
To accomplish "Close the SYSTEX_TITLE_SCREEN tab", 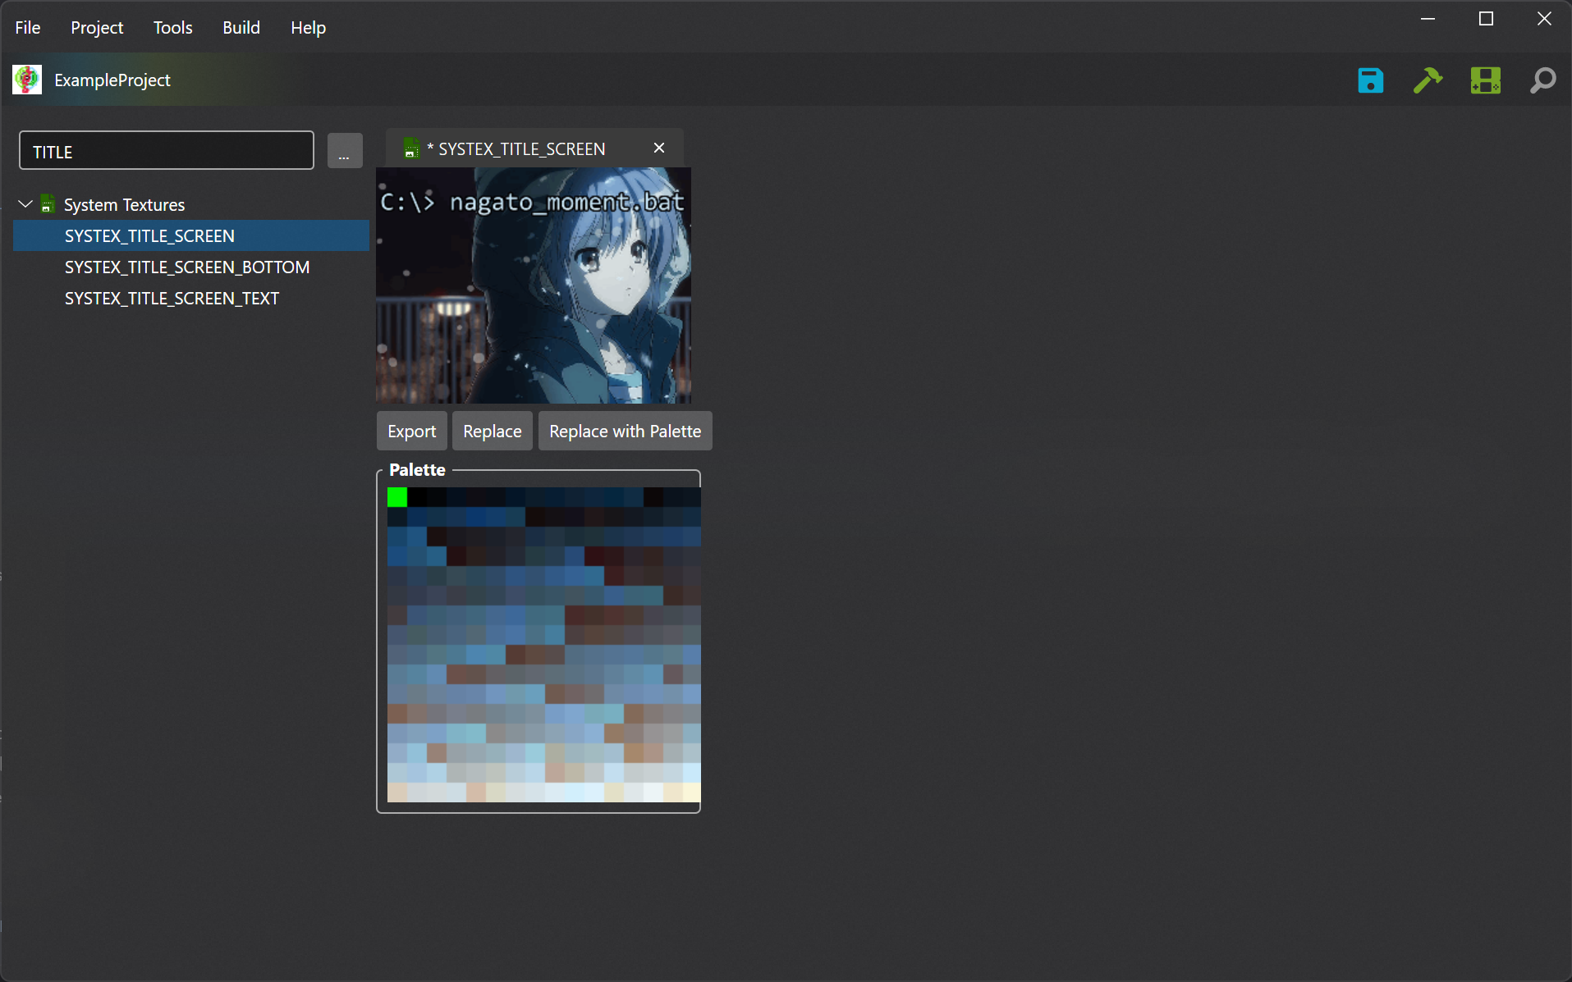I will [659, 148].
